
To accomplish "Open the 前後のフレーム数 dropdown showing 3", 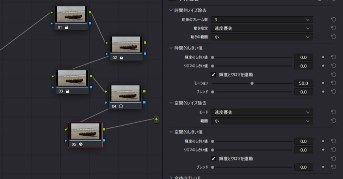I will 262,20.
